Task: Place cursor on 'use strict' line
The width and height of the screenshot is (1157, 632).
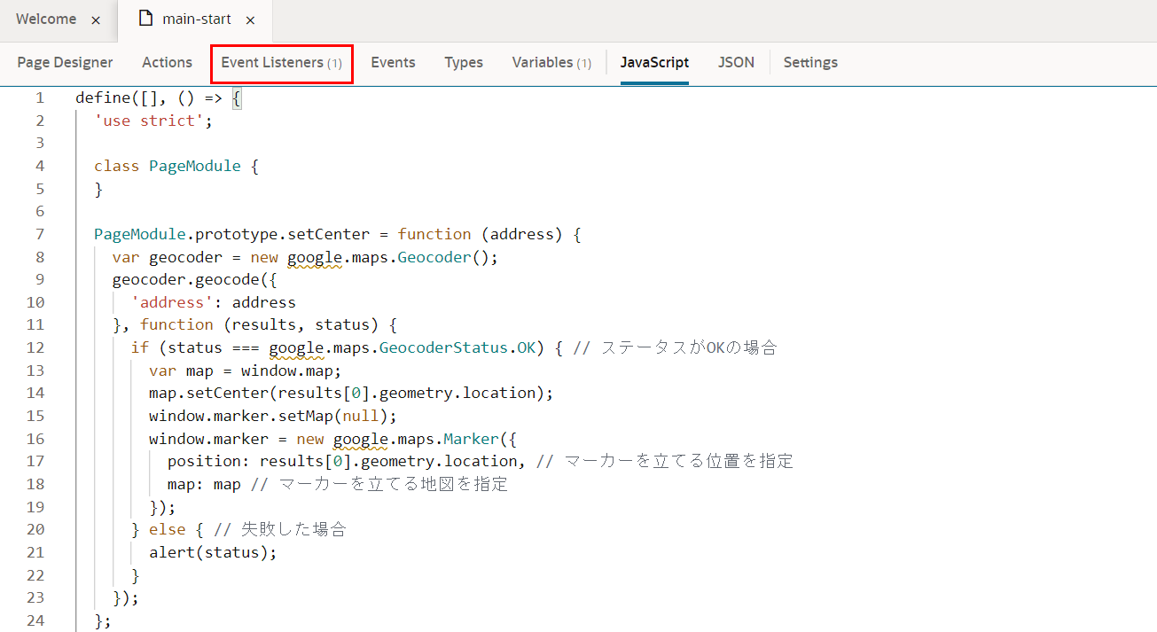Action: (x=153, y=121)
